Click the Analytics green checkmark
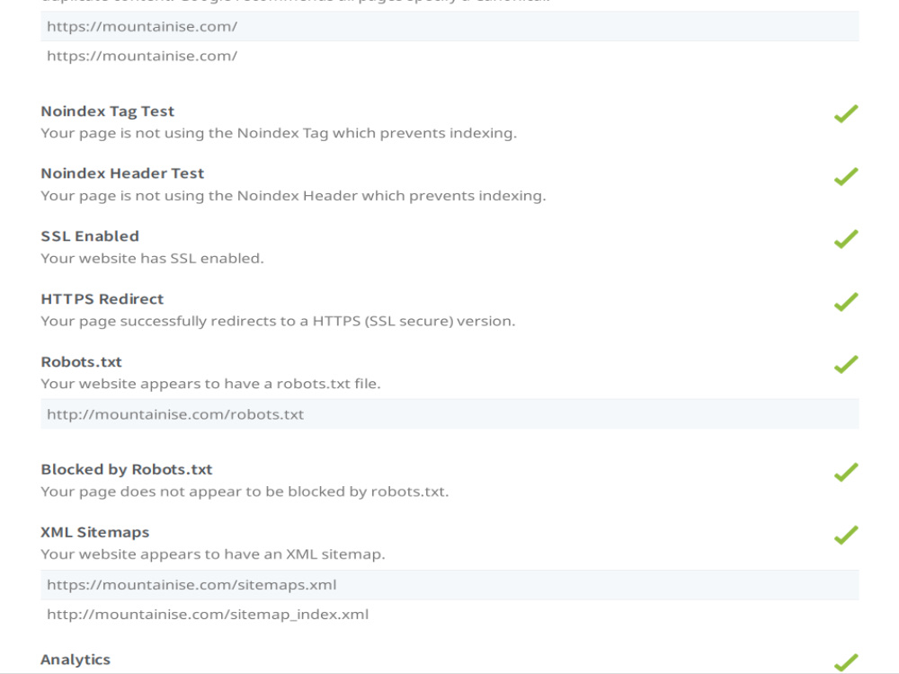Image resolution: width=899 pixels, height=674 pixels. click(846, 662)
